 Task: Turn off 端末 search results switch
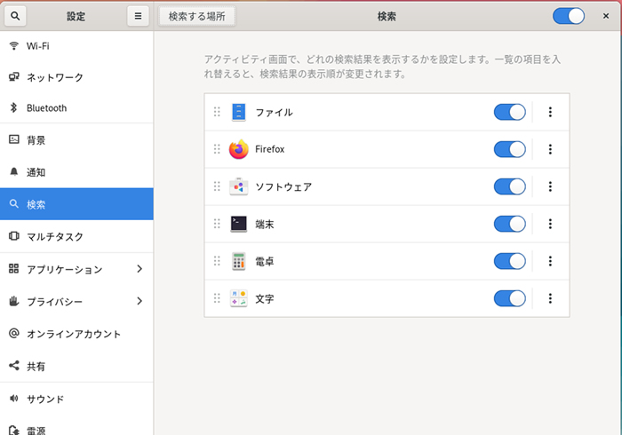(510, 224)
